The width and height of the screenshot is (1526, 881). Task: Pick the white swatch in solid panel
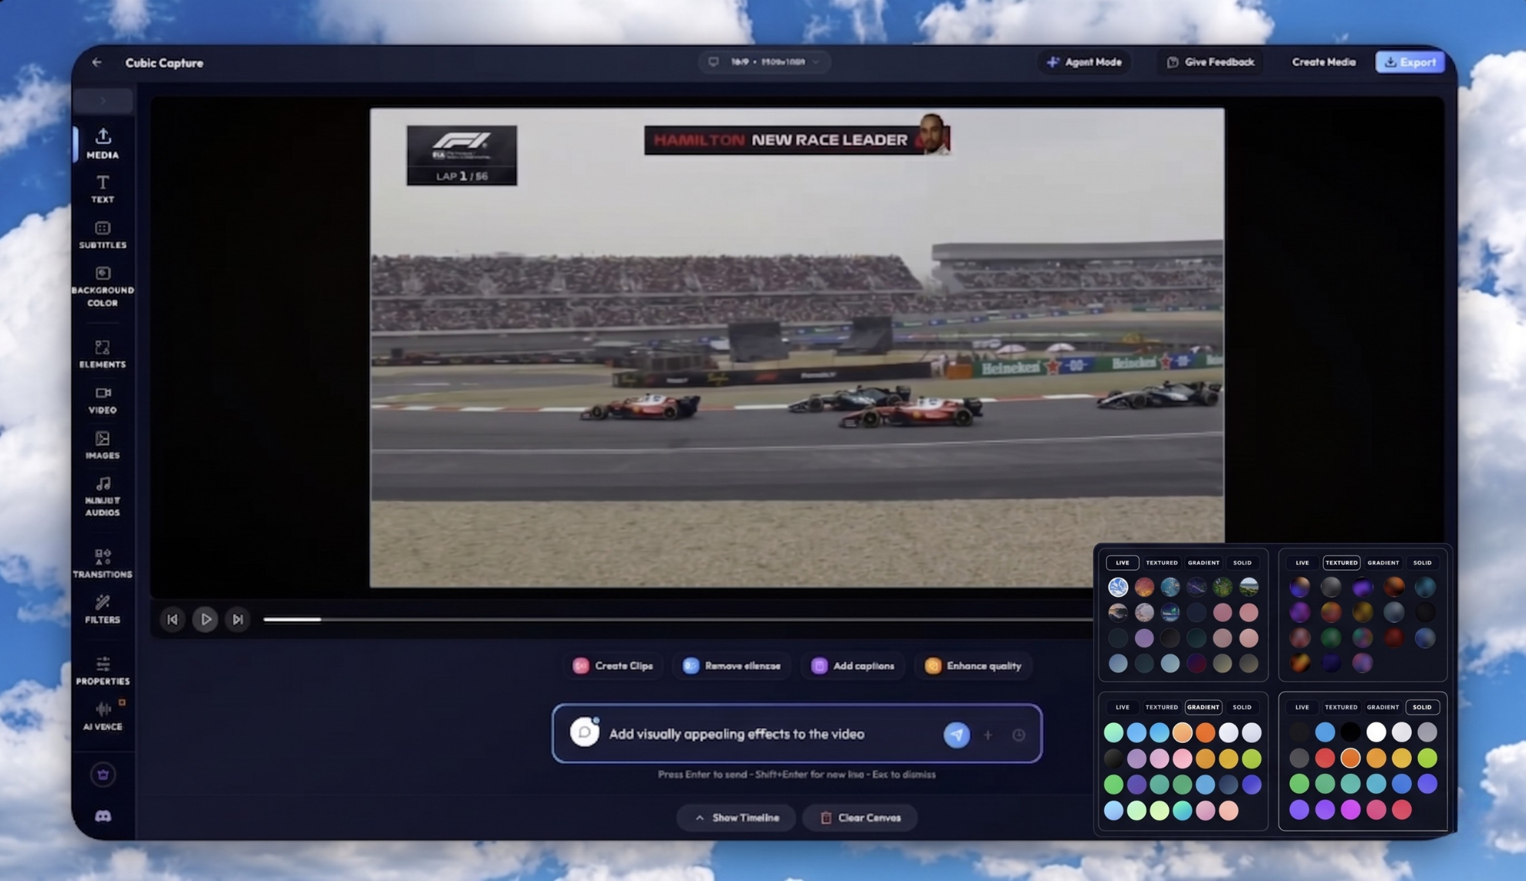pos(1376,732)
